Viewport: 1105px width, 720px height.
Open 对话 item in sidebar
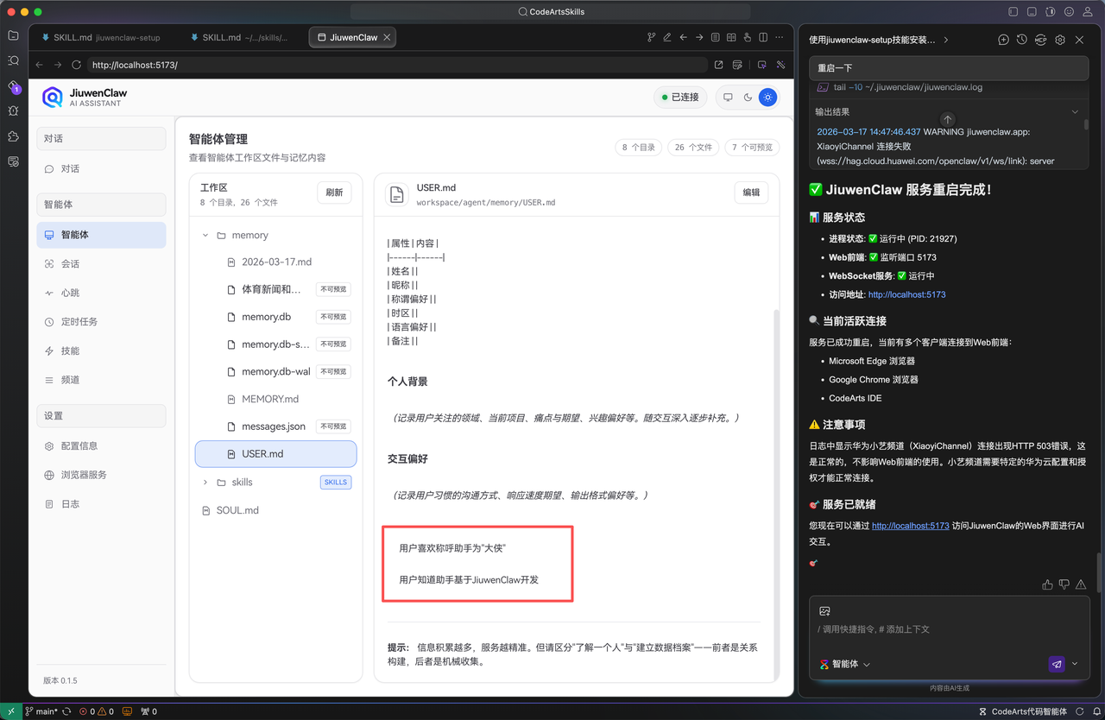coord(101,169)
